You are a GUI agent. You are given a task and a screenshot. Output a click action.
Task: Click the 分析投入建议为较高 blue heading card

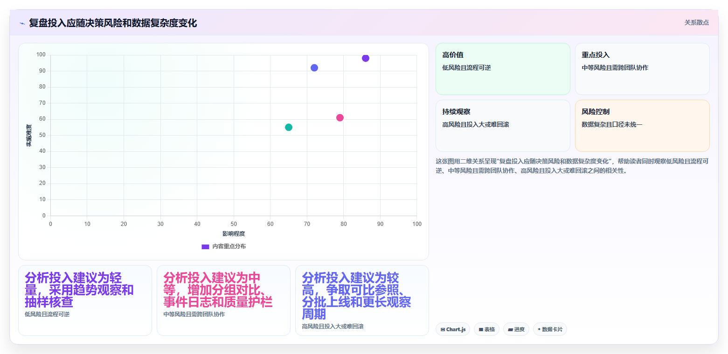pos(362,300)
